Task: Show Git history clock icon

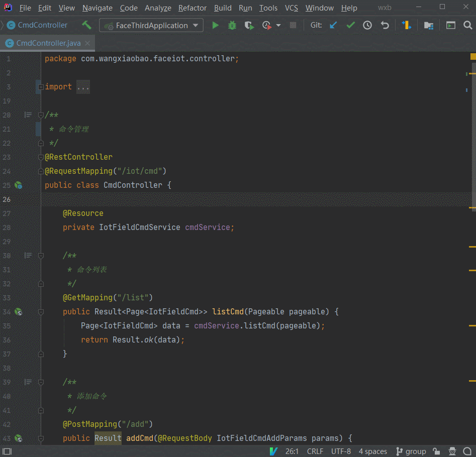Action: pyautogui.click(x=367, y=25)
